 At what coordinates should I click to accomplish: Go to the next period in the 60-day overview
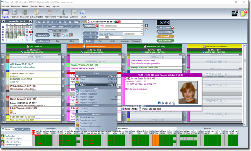(x=28, y=129)
